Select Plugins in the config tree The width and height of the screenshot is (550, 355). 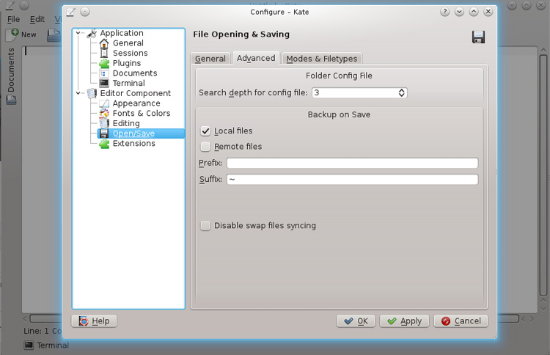tap(127, 64)
